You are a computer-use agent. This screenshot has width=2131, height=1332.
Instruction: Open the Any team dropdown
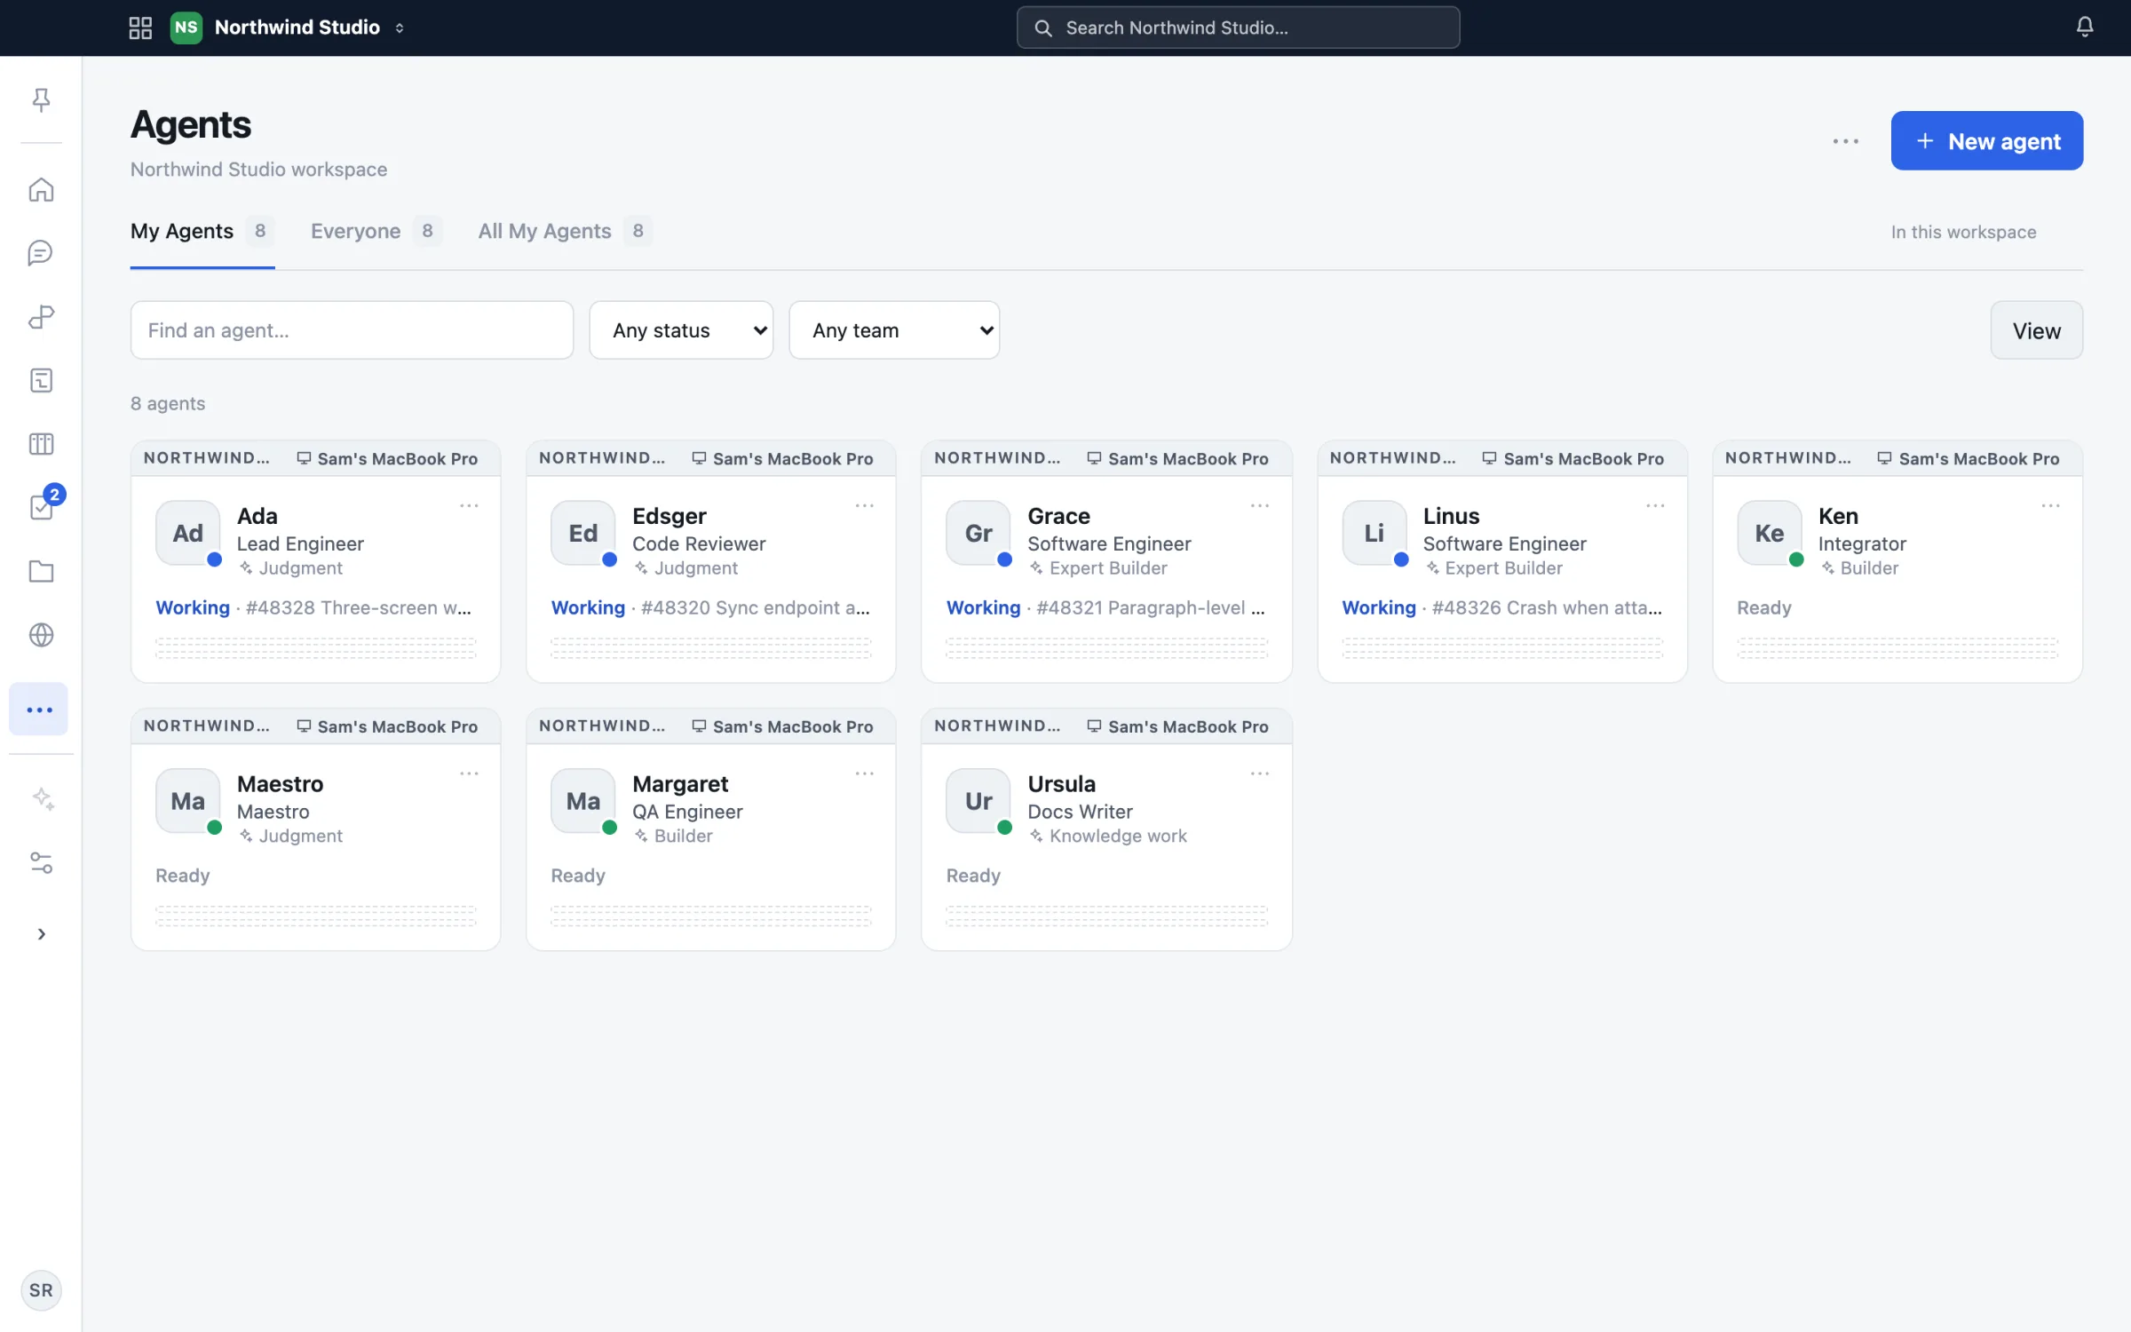tap(894, 330)
